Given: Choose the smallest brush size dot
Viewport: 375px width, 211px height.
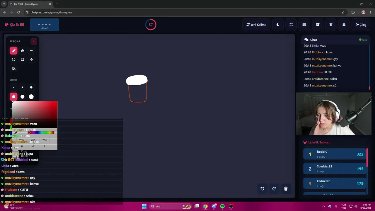Looking at the screenshot, I should click(x=13, y=87).
